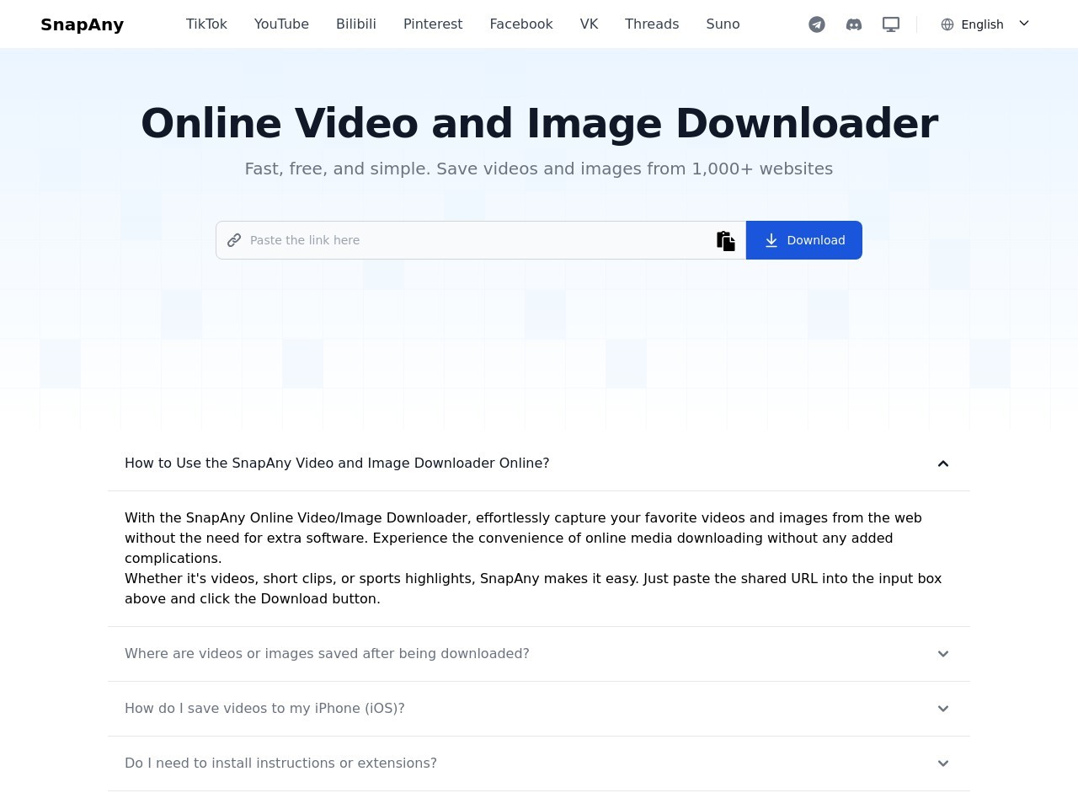Click the chain link icon in input

click(234, 240)
